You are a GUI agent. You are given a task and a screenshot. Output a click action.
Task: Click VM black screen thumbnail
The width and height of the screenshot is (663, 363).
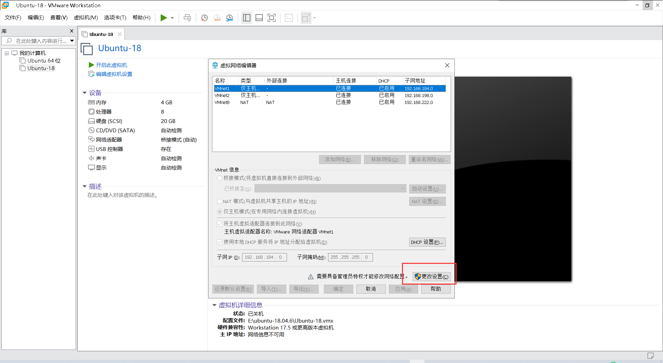[x=513, y=179]
